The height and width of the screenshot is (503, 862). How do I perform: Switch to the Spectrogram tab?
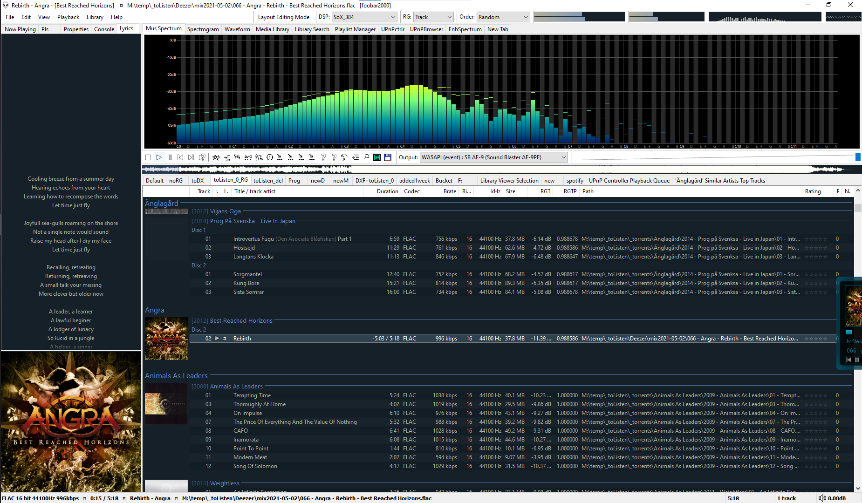click(203, 29)
